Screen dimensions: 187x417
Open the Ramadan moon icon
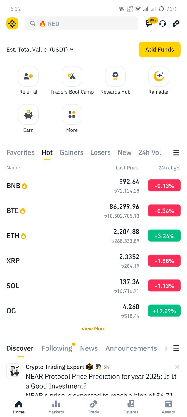(159, 76)
